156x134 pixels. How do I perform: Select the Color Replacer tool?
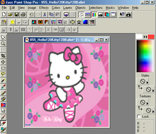coord(3,105)
